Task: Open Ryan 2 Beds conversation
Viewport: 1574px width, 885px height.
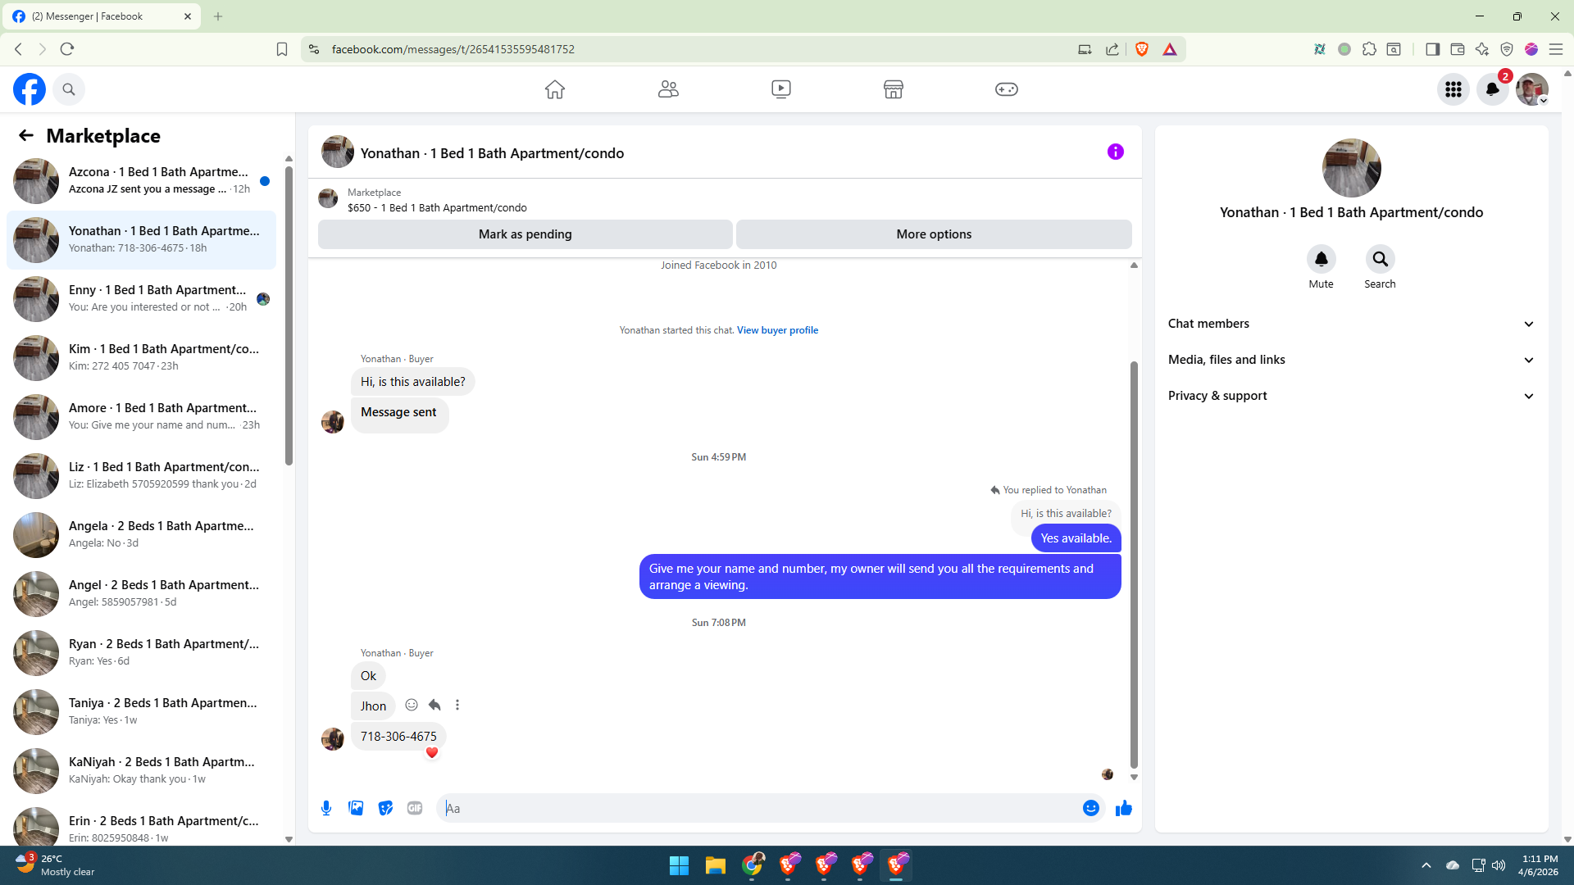Action: [141, 653]
